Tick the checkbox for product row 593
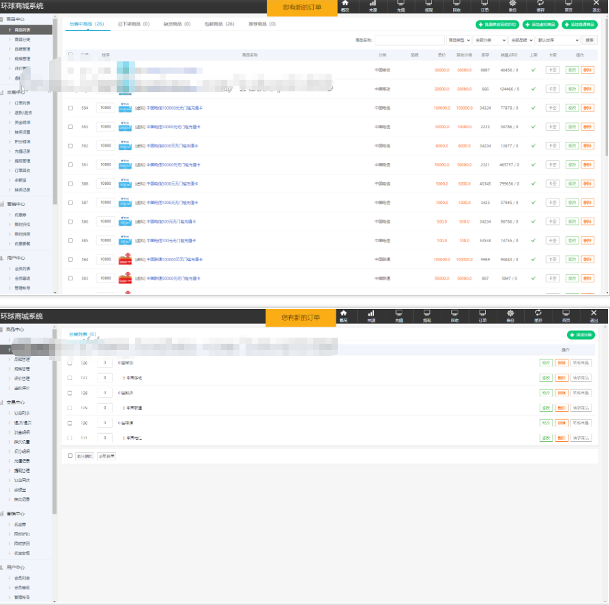The width and height of the screenshot is (610, 605). (x=70, y=127)
